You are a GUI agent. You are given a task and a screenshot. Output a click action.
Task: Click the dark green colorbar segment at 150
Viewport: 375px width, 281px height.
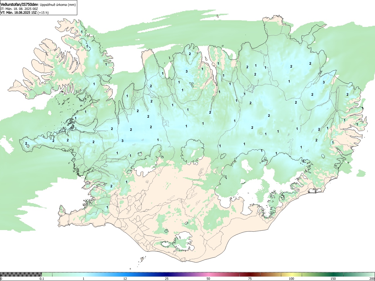tap(333, 274)
